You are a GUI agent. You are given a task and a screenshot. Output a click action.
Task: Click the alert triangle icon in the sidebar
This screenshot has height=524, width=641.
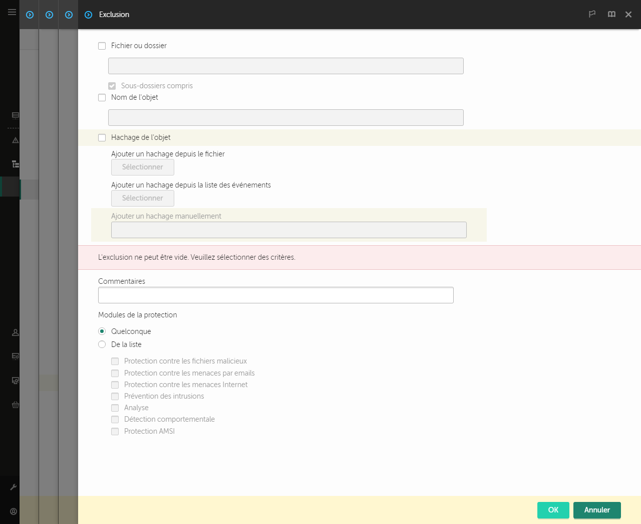(x=15, y=140)
